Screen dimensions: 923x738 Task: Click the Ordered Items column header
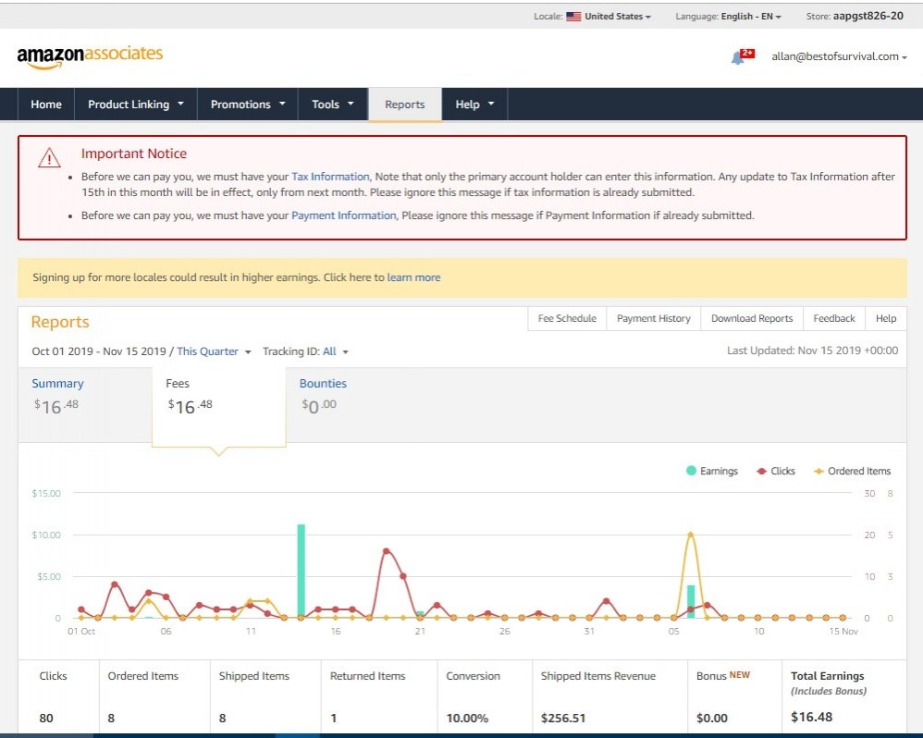pos(143,676)
